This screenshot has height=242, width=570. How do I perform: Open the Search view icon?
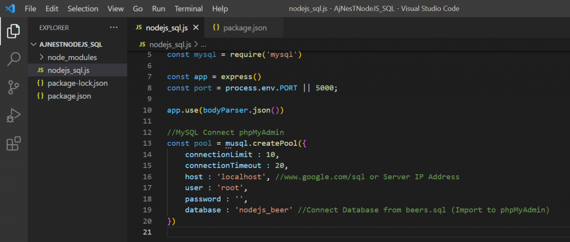click(x=13, y=59)
